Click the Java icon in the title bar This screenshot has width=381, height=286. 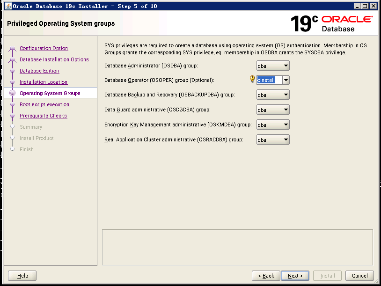coord(8,6)
